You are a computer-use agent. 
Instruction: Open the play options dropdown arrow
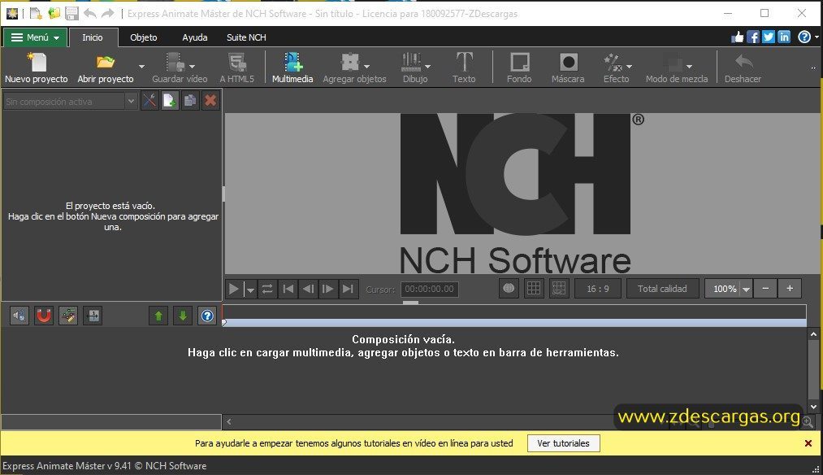click(250, 289)
